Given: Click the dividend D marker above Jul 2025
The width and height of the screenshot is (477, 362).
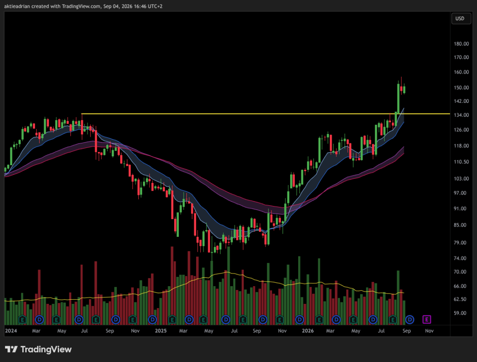Looking at the screenshot, I should tap(226, 320).
